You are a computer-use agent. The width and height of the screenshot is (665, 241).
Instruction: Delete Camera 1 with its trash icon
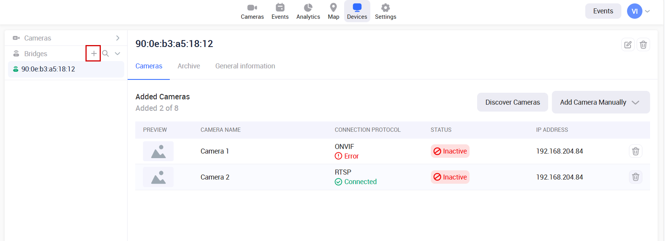tap(635, 151)
